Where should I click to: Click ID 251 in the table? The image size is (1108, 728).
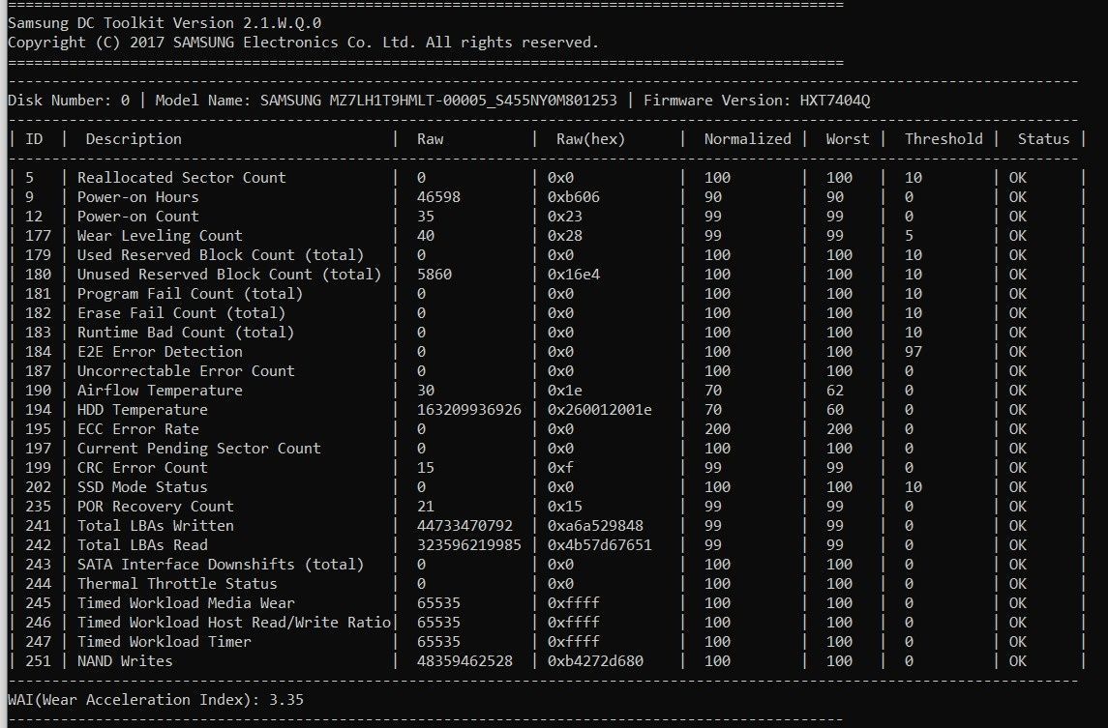38,661
